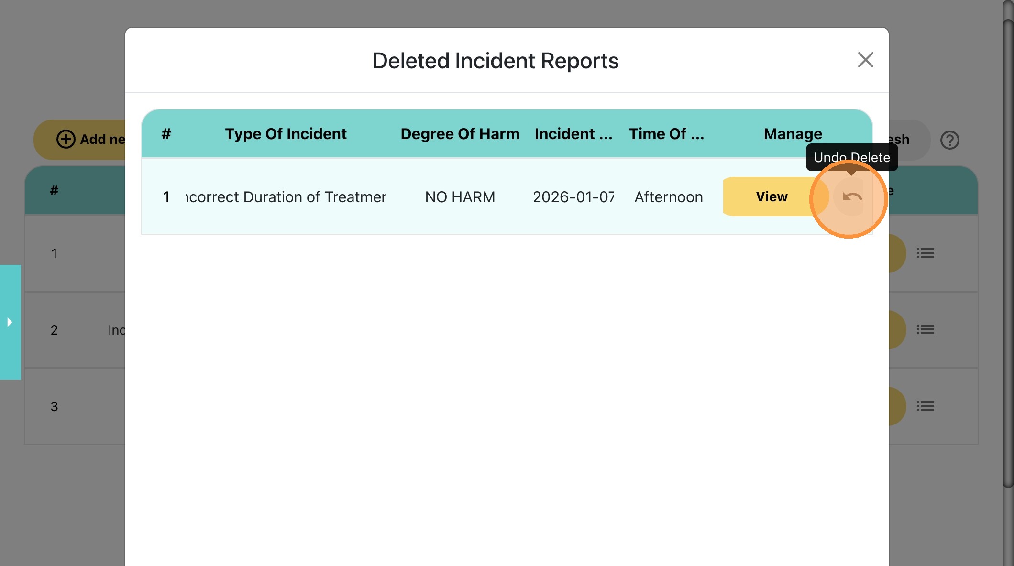Select the 2026-01-07 date cell

(x=573, y=197)
